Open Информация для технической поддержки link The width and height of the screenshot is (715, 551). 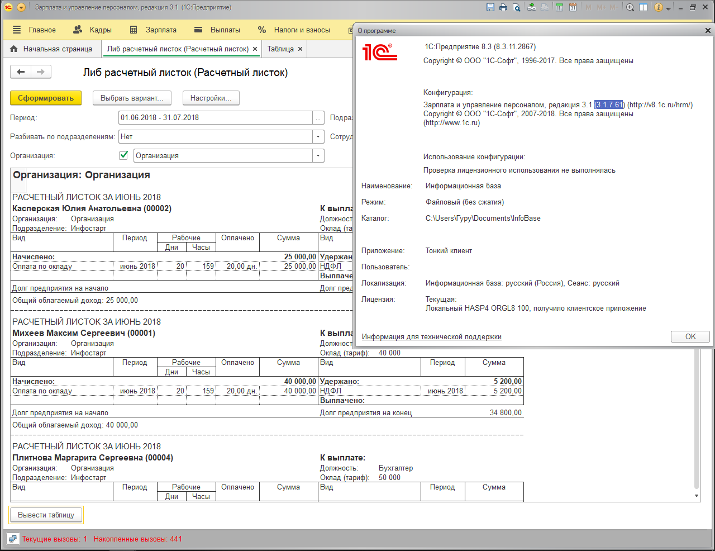(x=432, y=336)
